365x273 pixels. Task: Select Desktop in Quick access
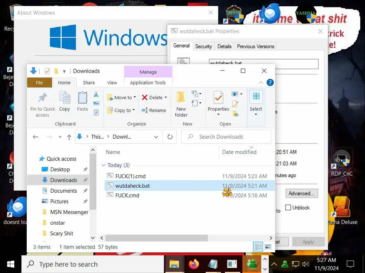[x=60, y=170]
